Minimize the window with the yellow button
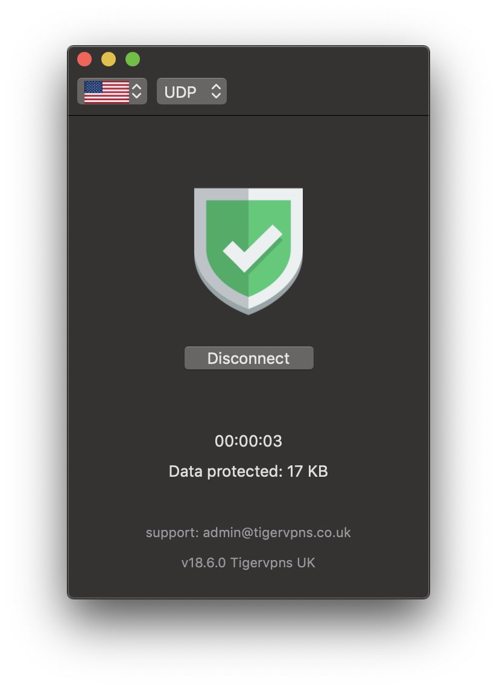 (x=109, y=59)
